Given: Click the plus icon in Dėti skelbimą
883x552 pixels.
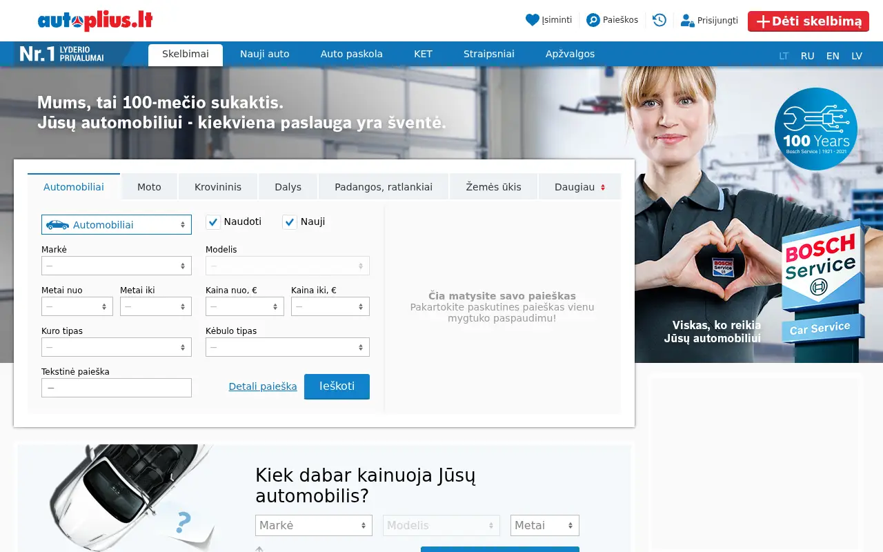Looking at the screenshot, I should [763, 21].
